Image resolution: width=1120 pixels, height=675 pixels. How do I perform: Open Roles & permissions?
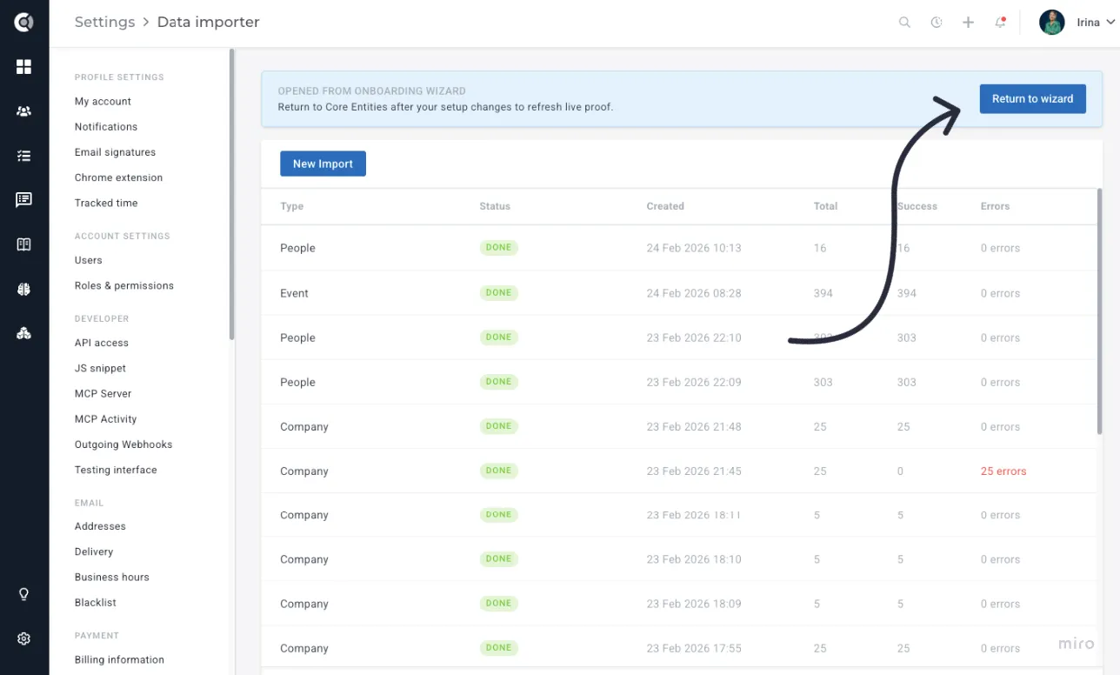pos(124,285)
